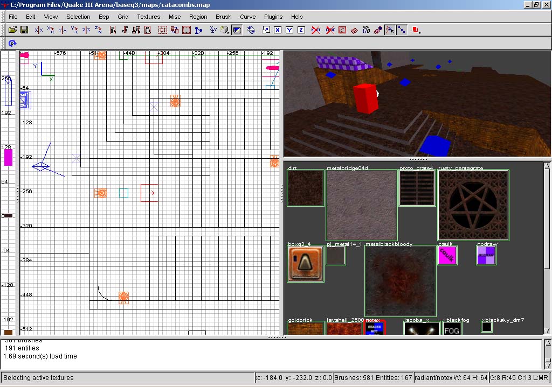Click 'Brushes: 581 Entities: 167' status text
This screenshot has height=387, width=552.
(373, 378)
